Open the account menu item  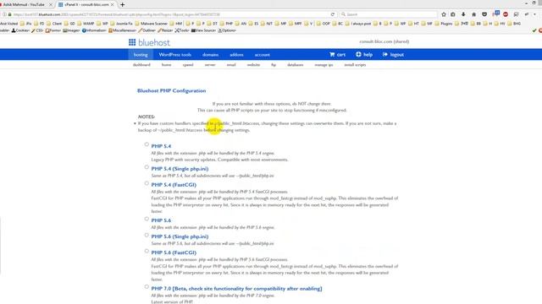pyautogui.click(x=262, y=54)
